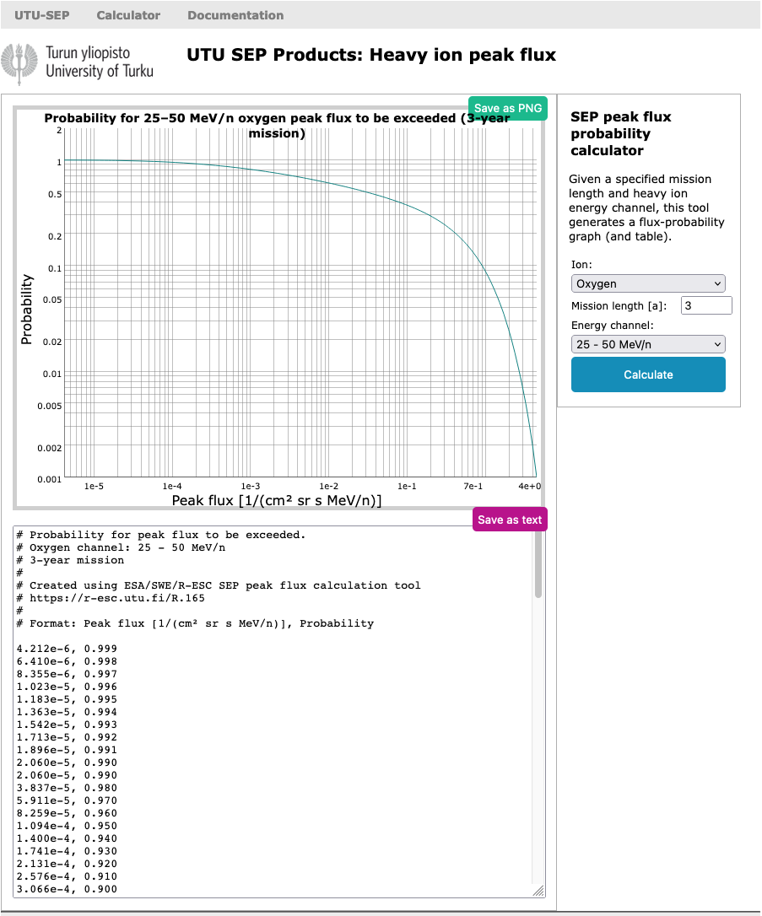Go to the Calculator page
This screenshot has width=762, height=916.
(x=128, y=15)
